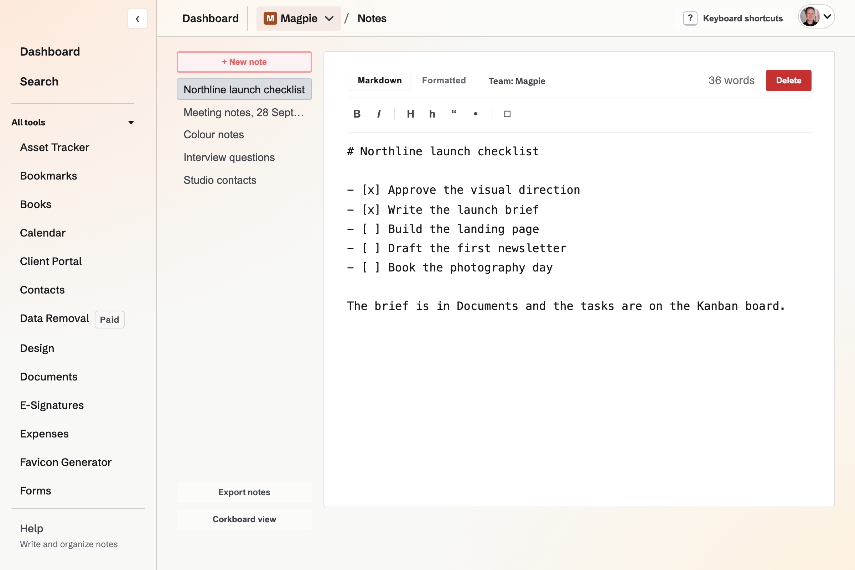Open Client Portal tool
The width and height of the screenshot is (855, 570).
[51, 261]
